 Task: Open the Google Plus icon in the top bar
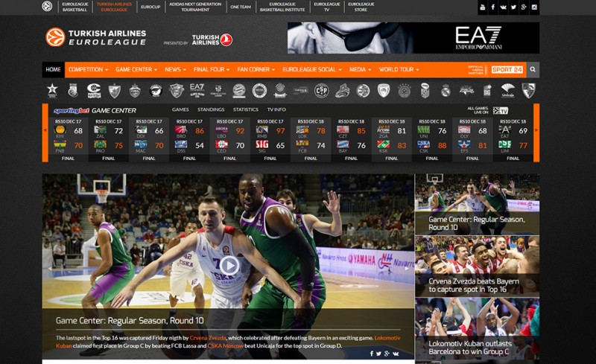click(524, 7)
